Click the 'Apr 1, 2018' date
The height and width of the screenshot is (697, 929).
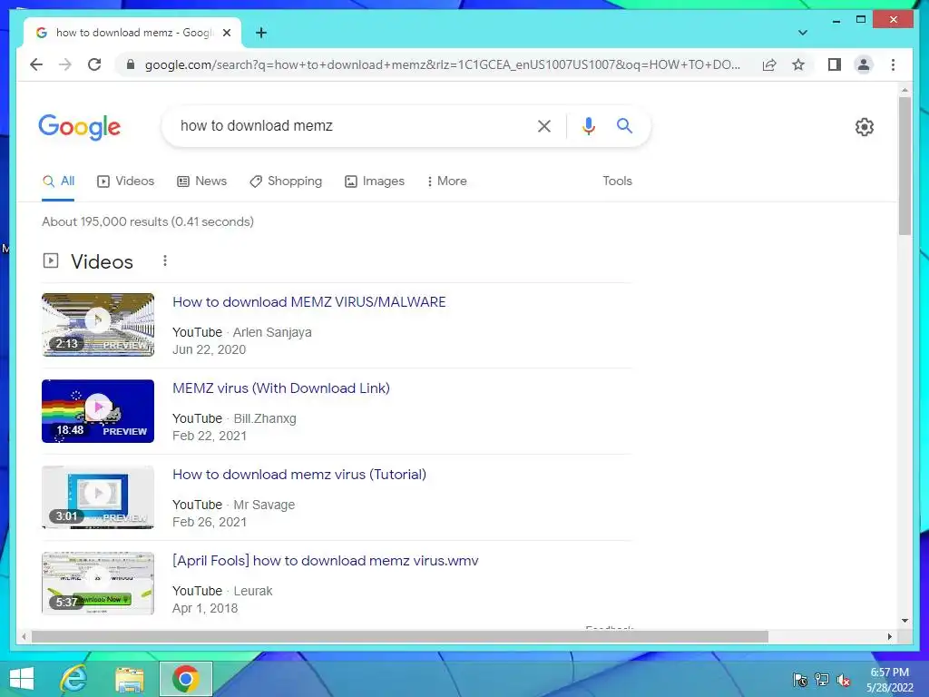[x=205, y=608]
